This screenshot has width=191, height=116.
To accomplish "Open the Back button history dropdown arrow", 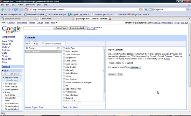I will 6,9.
